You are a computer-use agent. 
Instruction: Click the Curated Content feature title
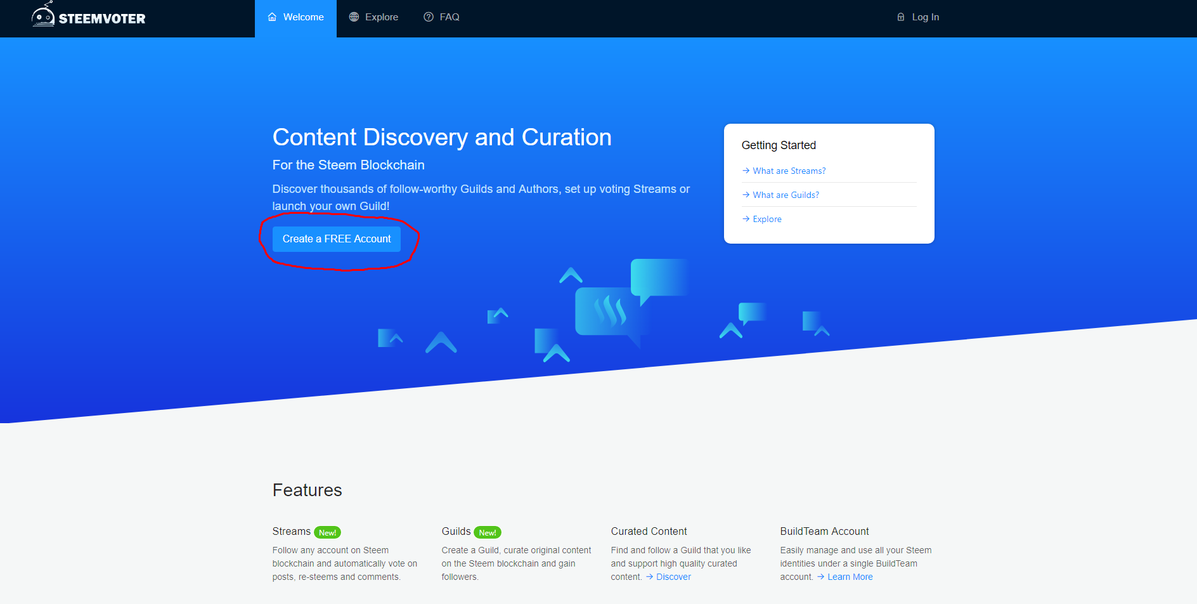coord(649,532)
